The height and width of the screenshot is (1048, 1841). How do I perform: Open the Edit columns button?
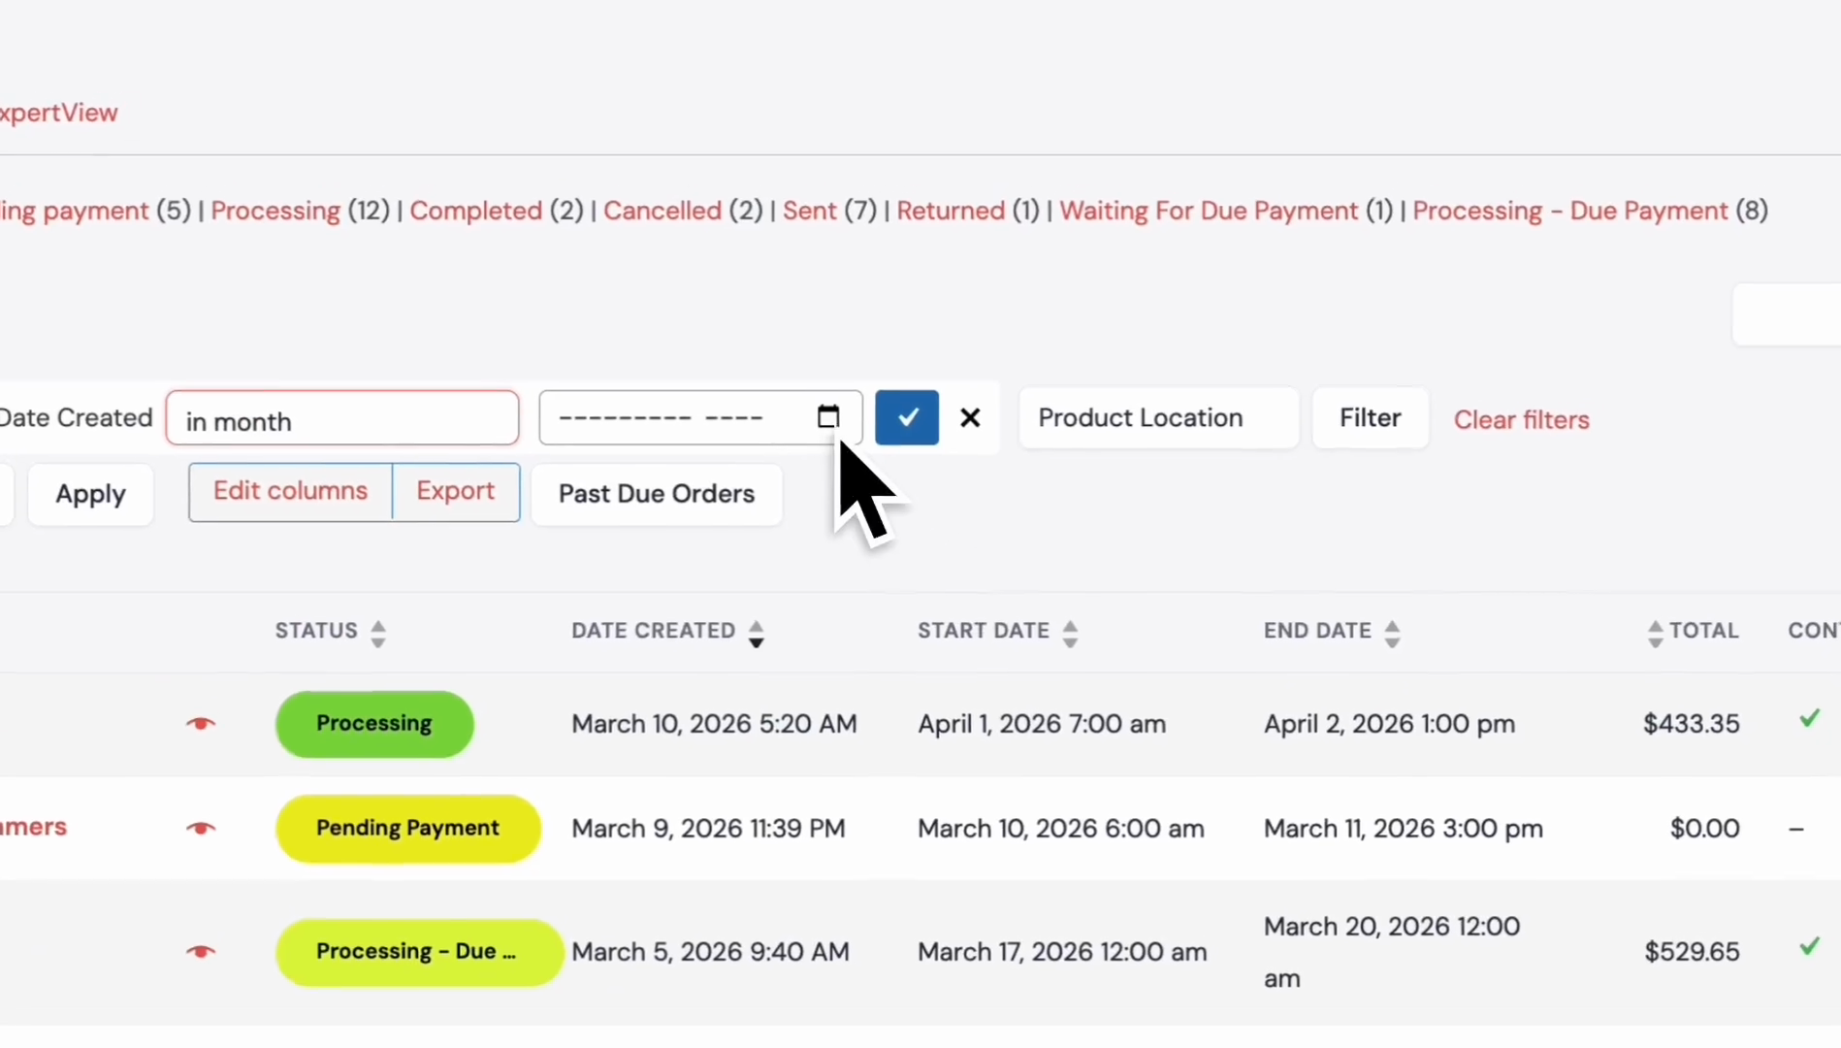click(x=290, y=492)
